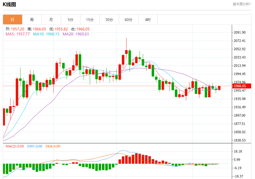255x179 pixels.
Task: Click the DEA:0.00 indicator label
Action: 53,146
